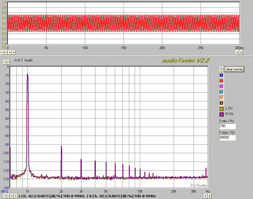Viewport: 253px width, 199px height.
Task: Click the X max / Hz label
Action: coord(227,132)
